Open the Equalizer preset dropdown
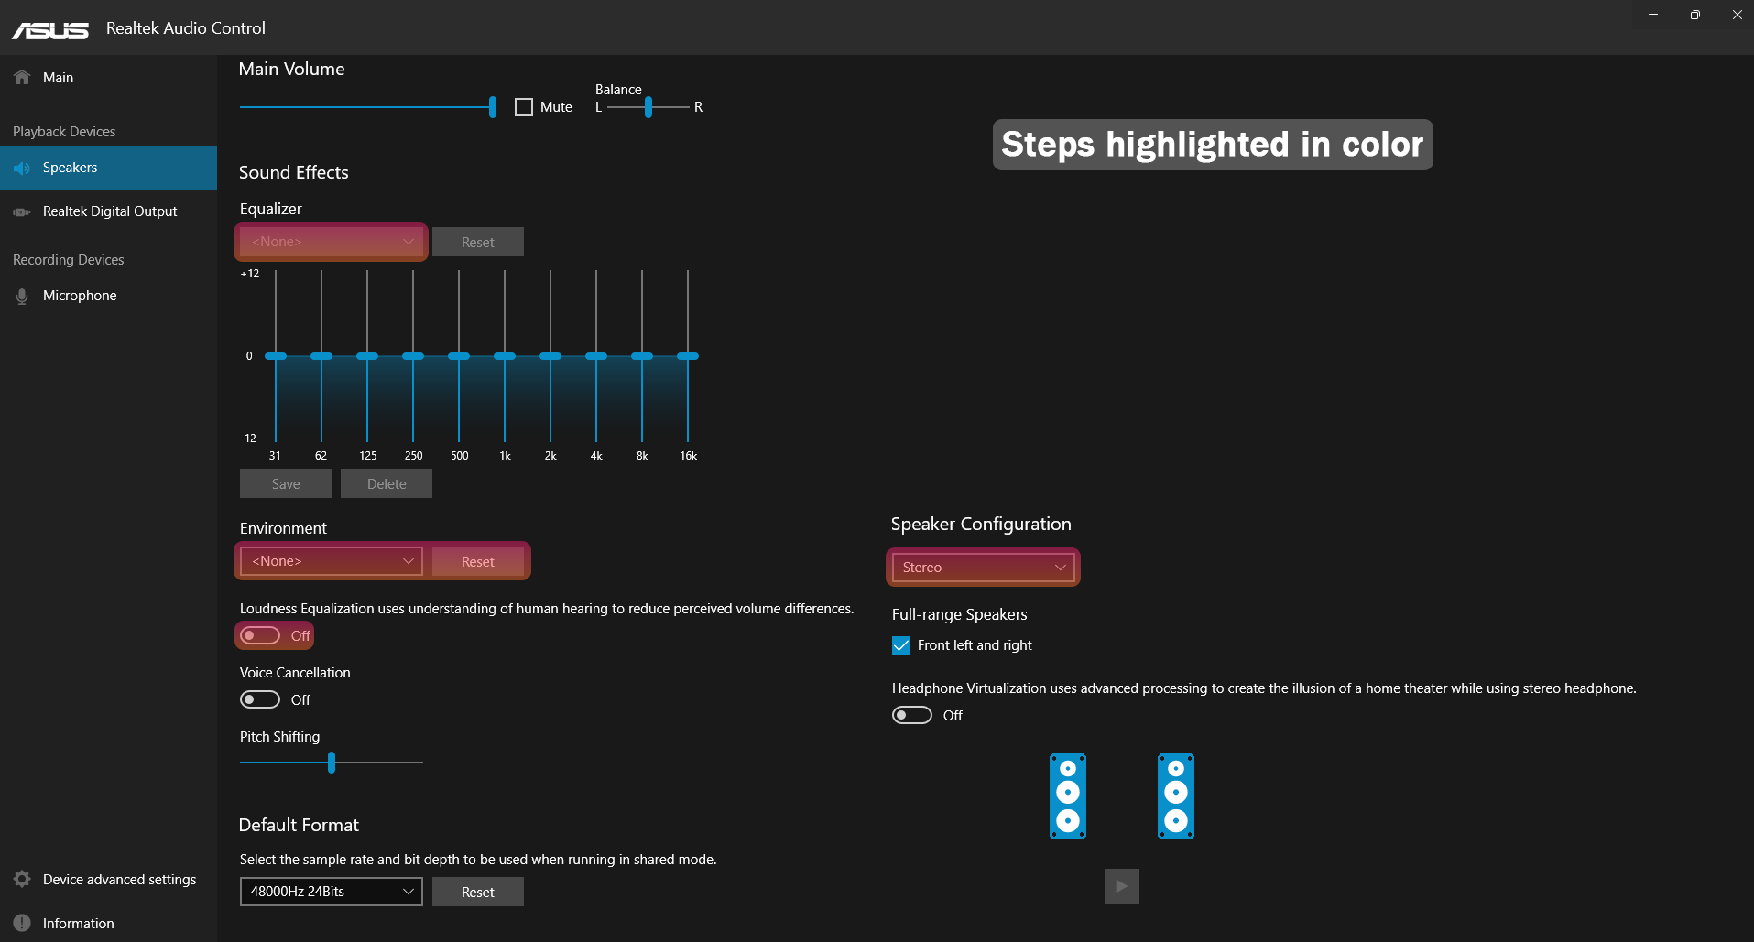This screenshot has height=942, width=1754. pyautogui.click(x=332, y=242)
